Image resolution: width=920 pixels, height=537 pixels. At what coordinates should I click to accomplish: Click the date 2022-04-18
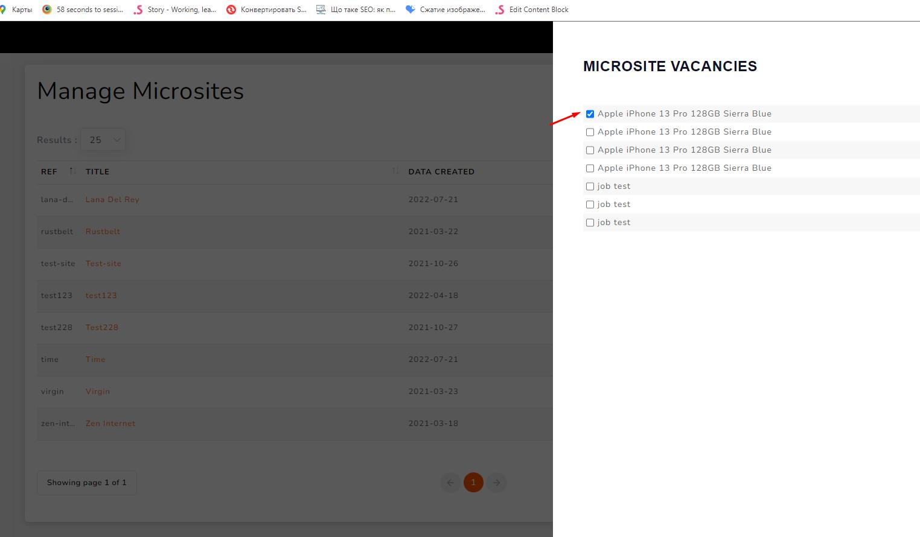tap(433, 296)
